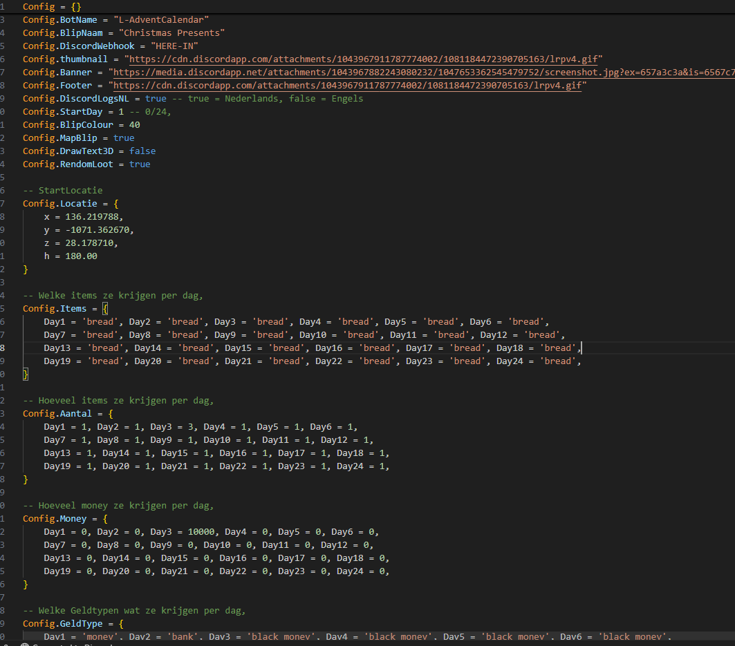Click the opening brace of Config.Locatie

coord(115,203)
